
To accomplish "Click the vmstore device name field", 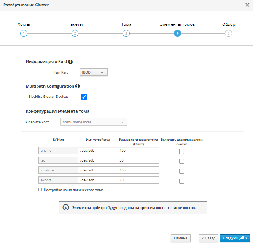I will 98,170.
